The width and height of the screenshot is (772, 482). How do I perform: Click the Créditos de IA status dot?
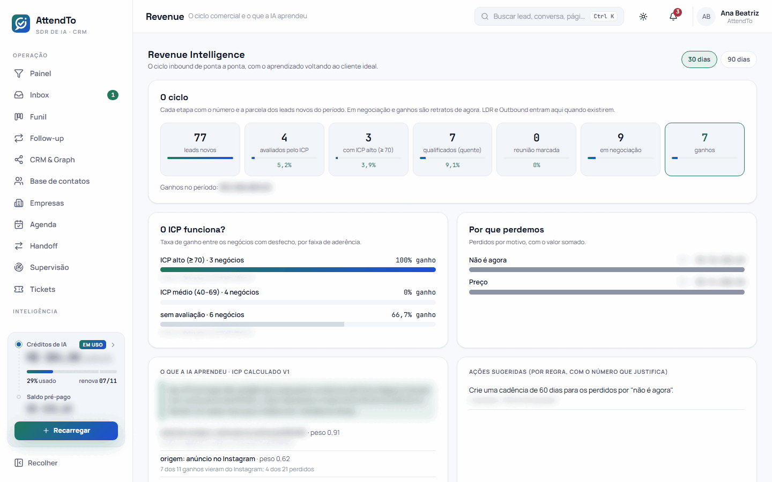coord(19,344)
